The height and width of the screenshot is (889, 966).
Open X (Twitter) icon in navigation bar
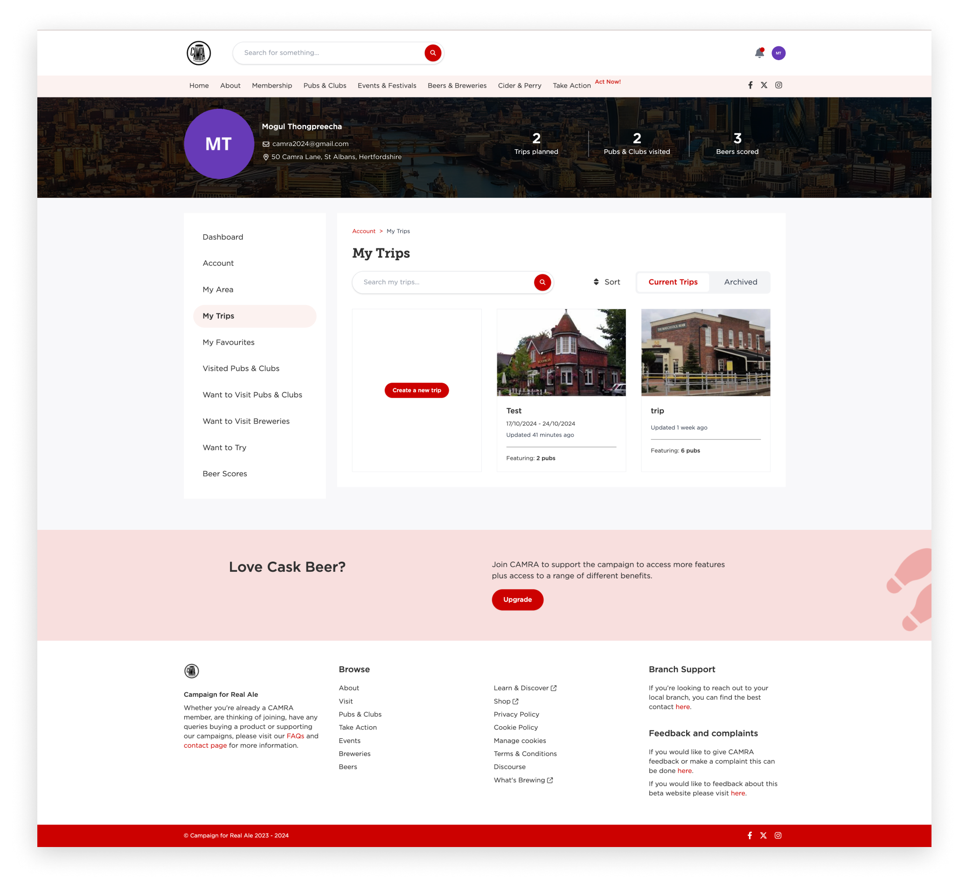[764, 85]
